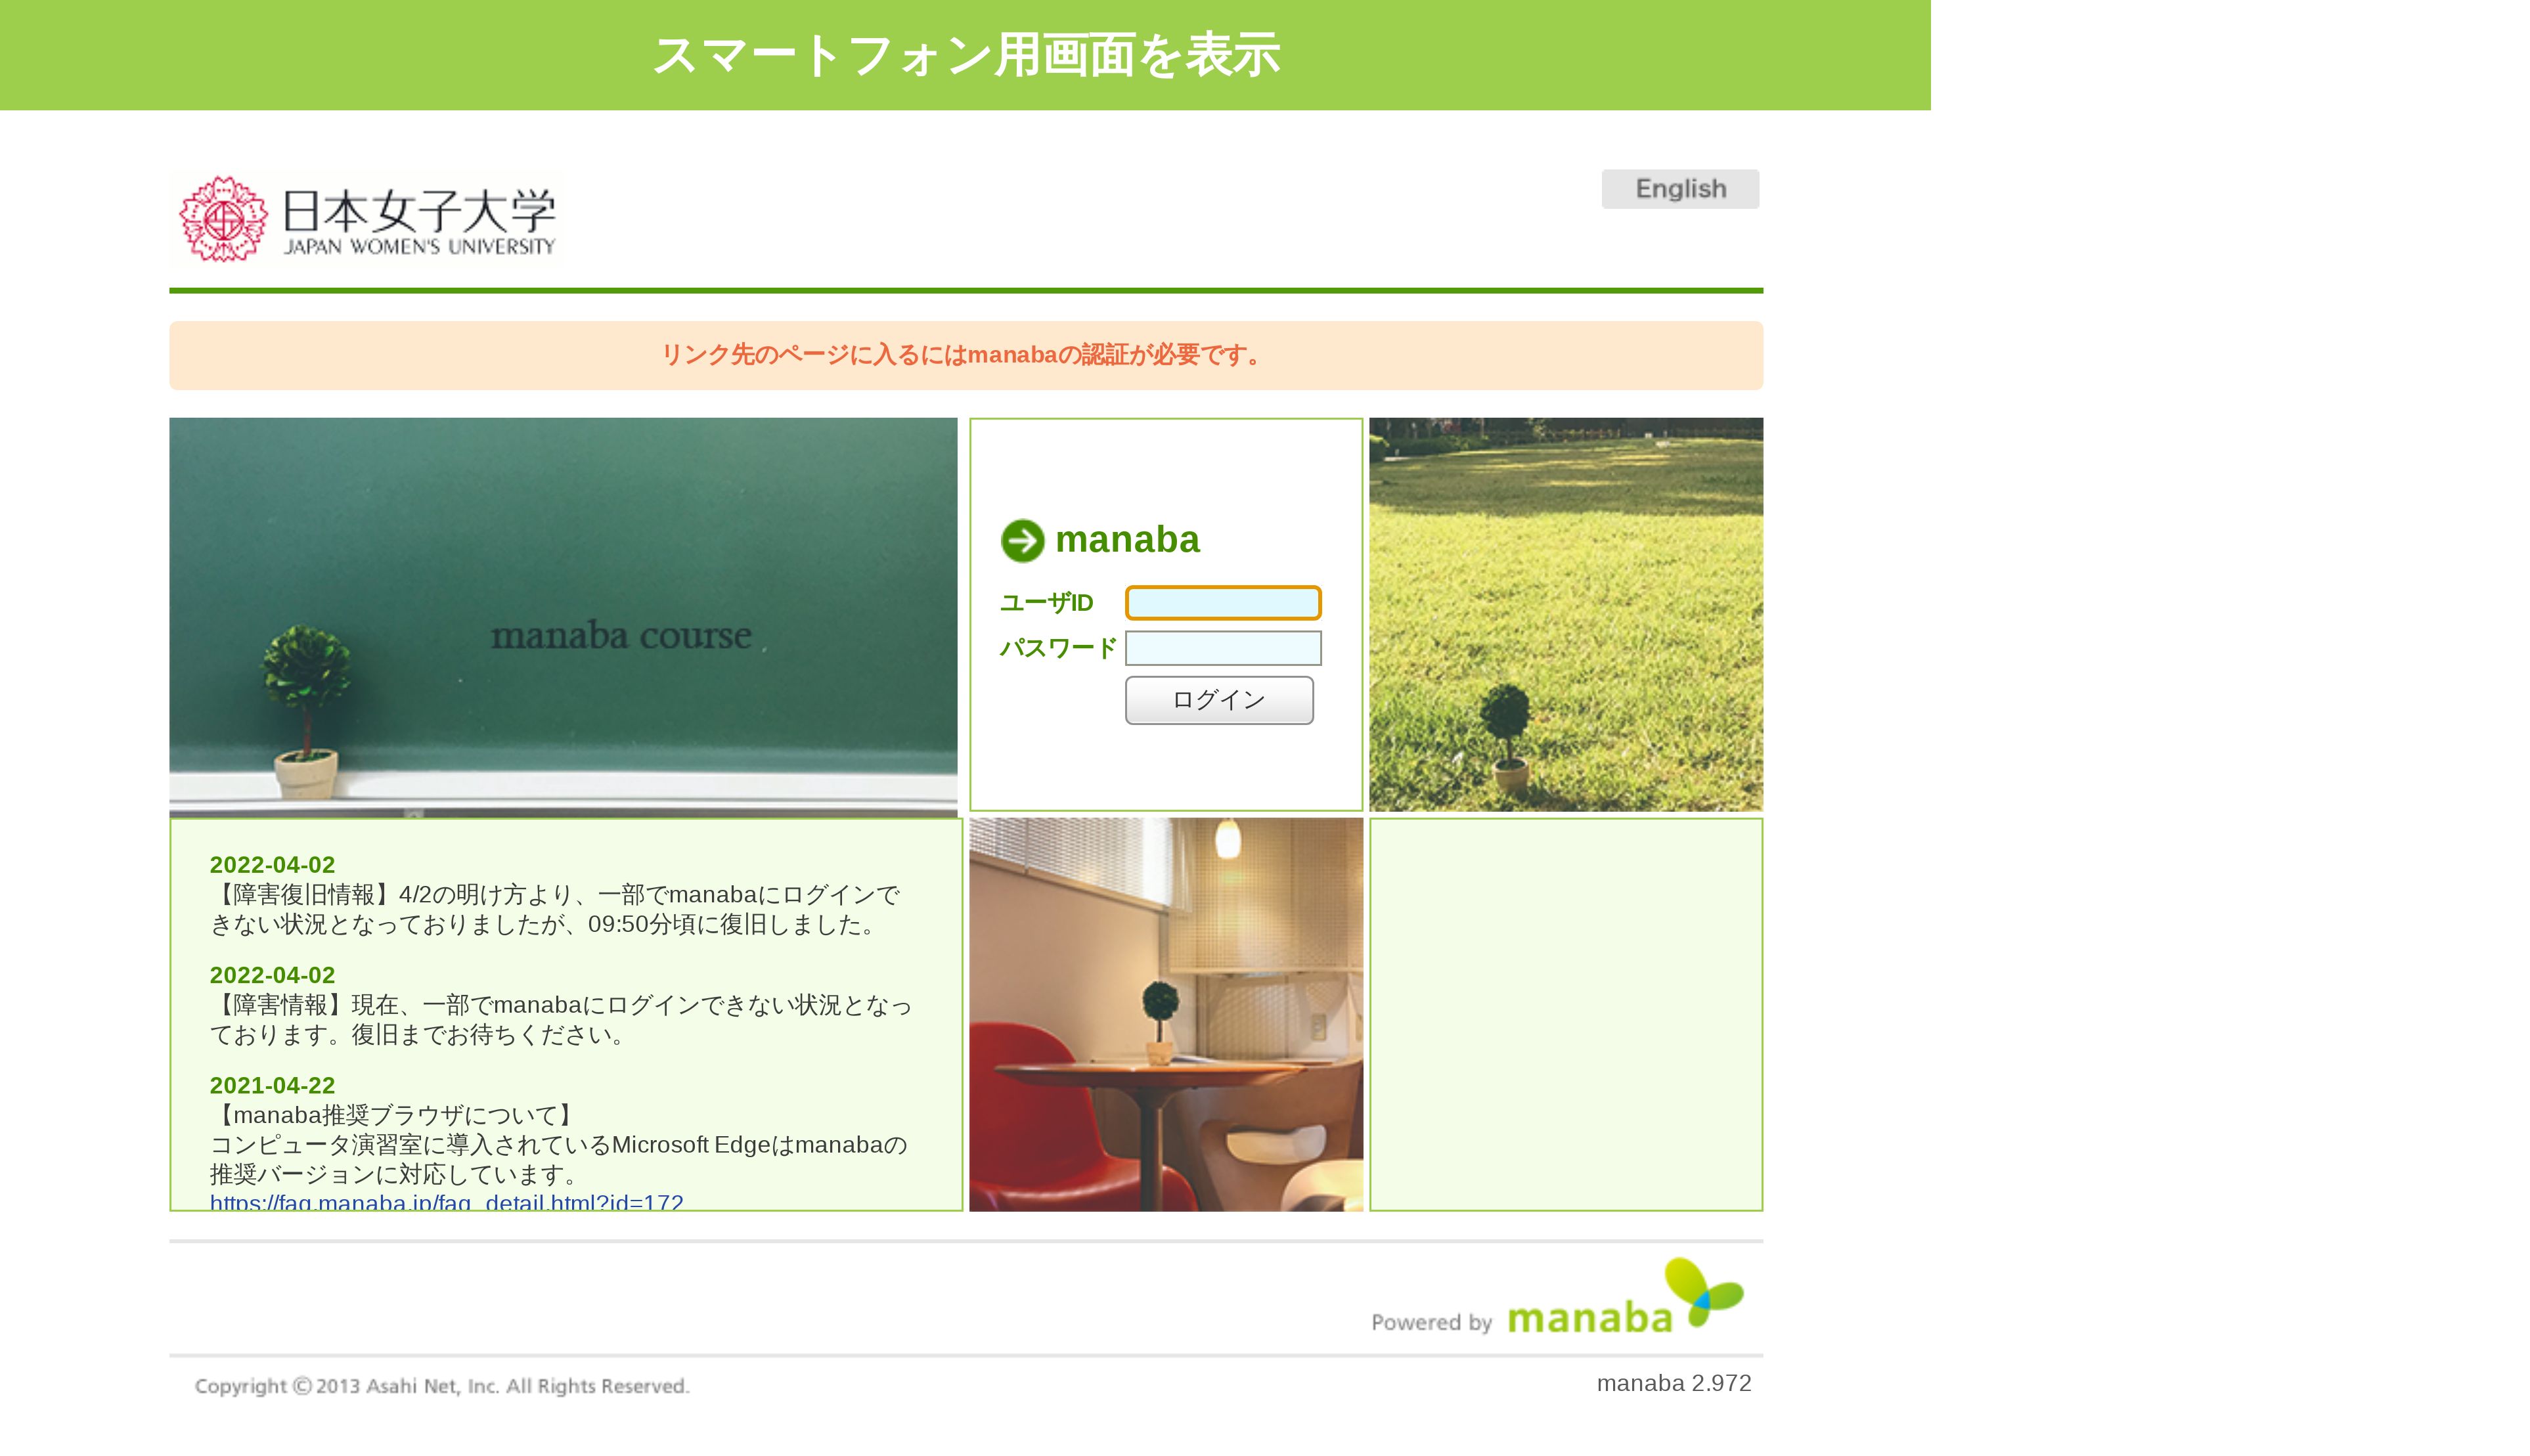Viewport: 2530px width, 1456px height.
Task: Click the green arrow icon beside manaba
Action: (x=1022, y=541)
